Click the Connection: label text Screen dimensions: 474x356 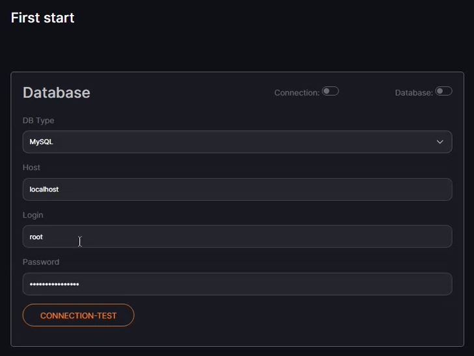297,93
